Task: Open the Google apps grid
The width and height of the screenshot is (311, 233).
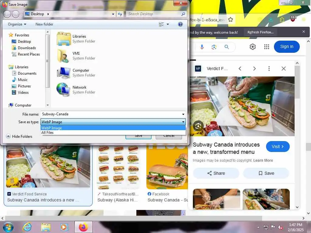Action: [x=267, y=47]
